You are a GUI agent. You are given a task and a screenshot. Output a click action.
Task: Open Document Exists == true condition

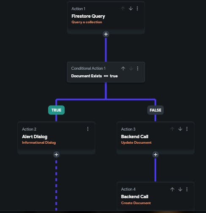click(106, 72)
